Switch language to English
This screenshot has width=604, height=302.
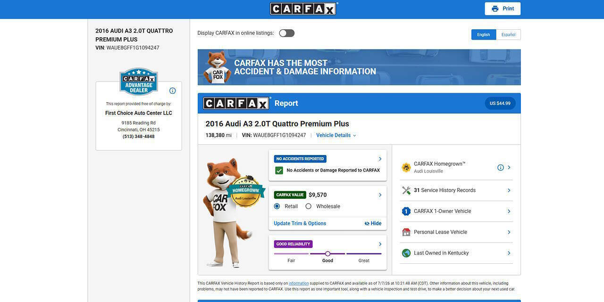pyautogui.click(x=484, y=34)
